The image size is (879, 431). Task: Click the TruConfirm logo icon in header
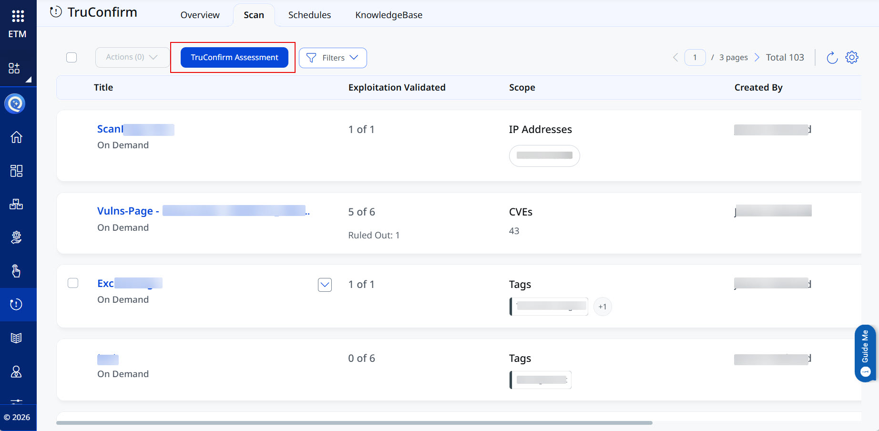56,12
